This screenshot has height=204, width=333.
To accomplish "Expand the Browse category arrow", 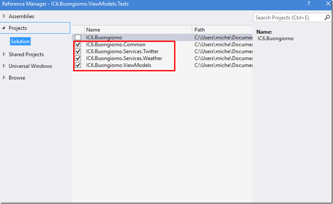I will point(4,78).
